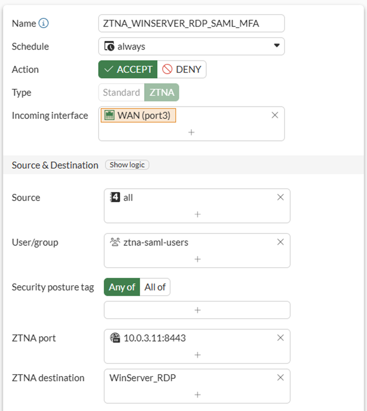
Task: Open the Schedule dropdown
Action: coord(191,46)
